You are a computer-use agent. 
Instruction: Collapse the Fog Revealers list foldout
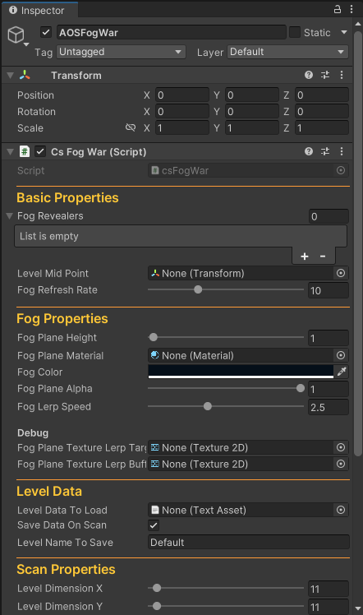coord(10,215)
